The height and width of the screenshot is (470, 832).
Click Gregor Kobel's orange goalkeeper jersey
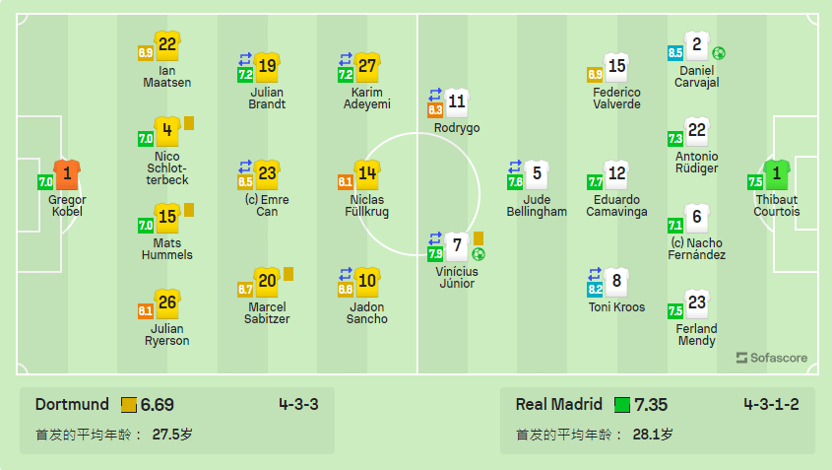pos(67,174)
